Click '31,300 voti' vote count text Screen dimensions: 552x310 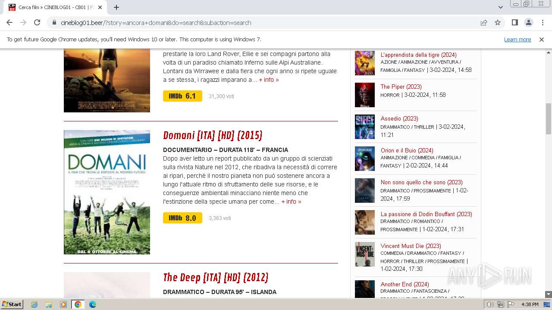221,96
